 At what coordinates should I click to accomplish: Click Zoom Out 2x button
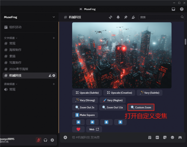point(85,107)
